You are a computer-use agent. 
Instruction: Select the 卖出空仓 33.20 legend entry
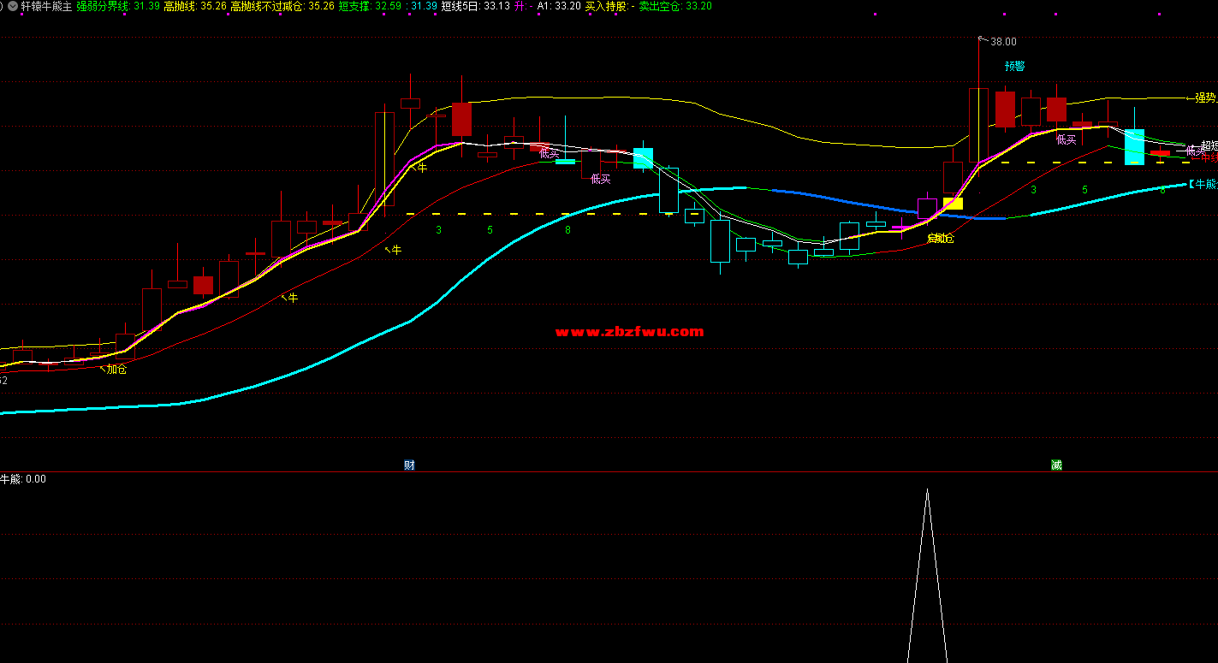click(675, 6)
